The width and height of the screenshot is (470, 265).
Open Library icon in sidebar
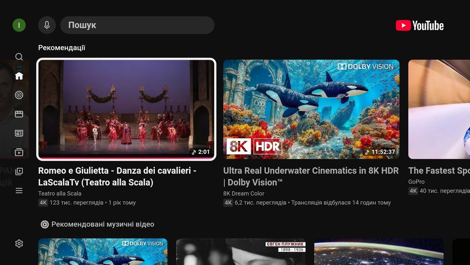click(19, 171)
